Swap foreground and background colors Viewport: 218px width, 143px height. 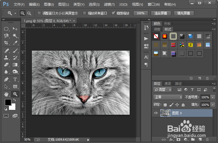click(x=15, y=100)
